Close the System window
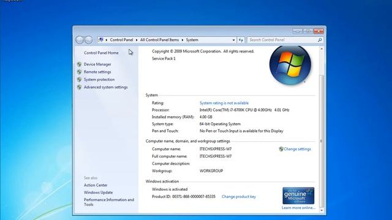The width and height of the screenshot is (392, 220). pos(318,31)
